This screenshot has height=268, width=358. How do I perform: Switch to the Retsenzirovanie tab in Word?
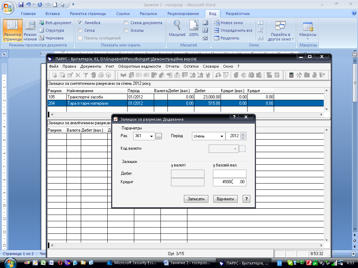click(x=183, y=14)
